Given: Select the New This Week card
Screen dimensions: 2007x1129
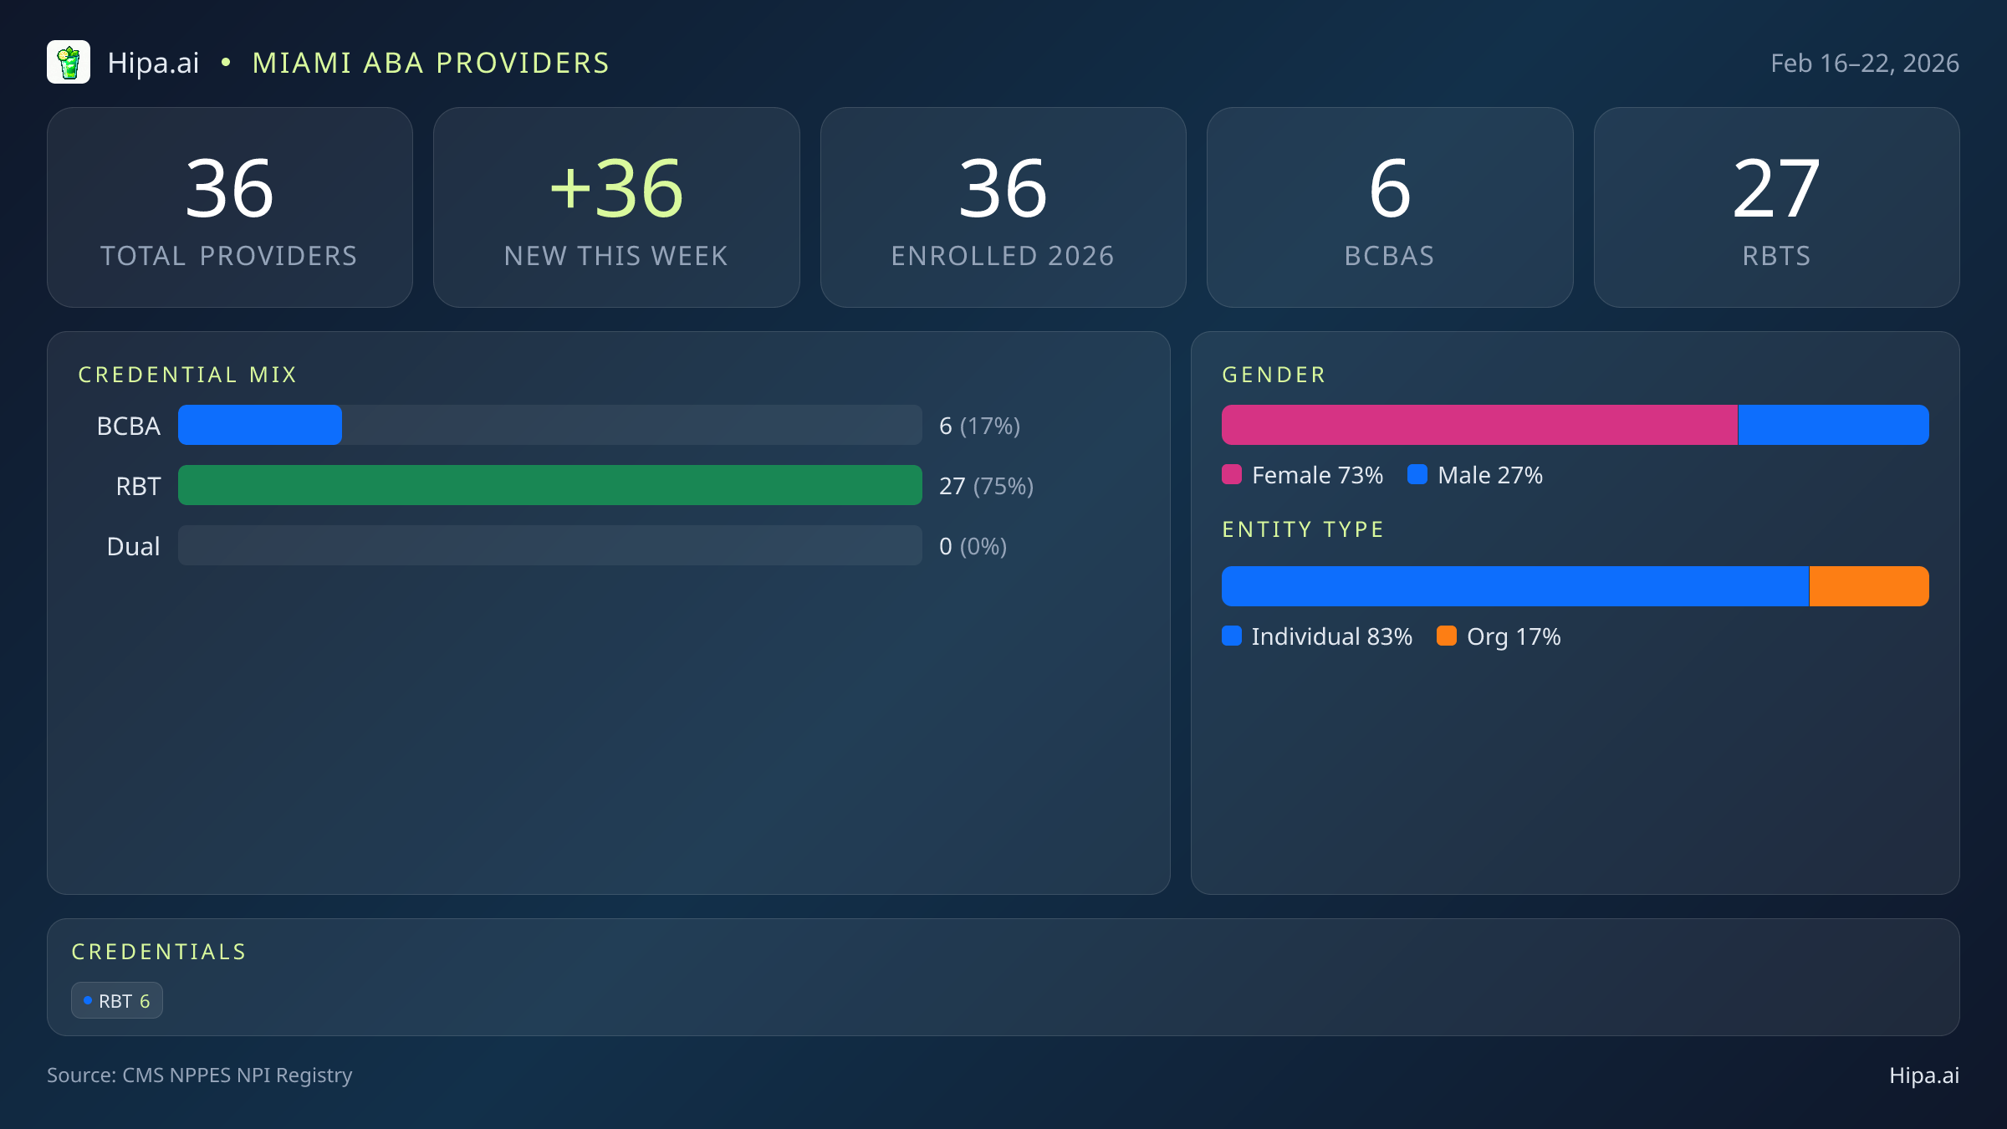Looking at the screenshot, I should pyautogui.click(x=616, y=207).
